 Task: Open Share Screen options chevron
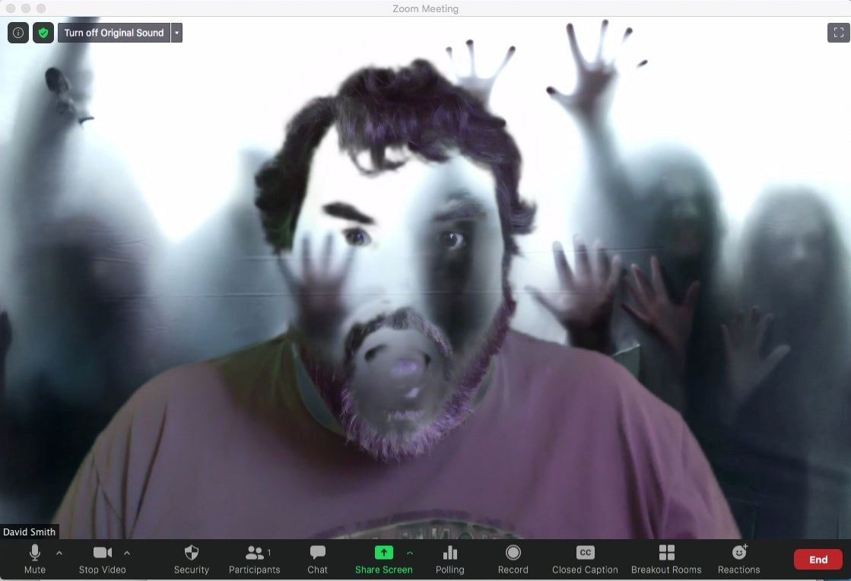[410, 553]
